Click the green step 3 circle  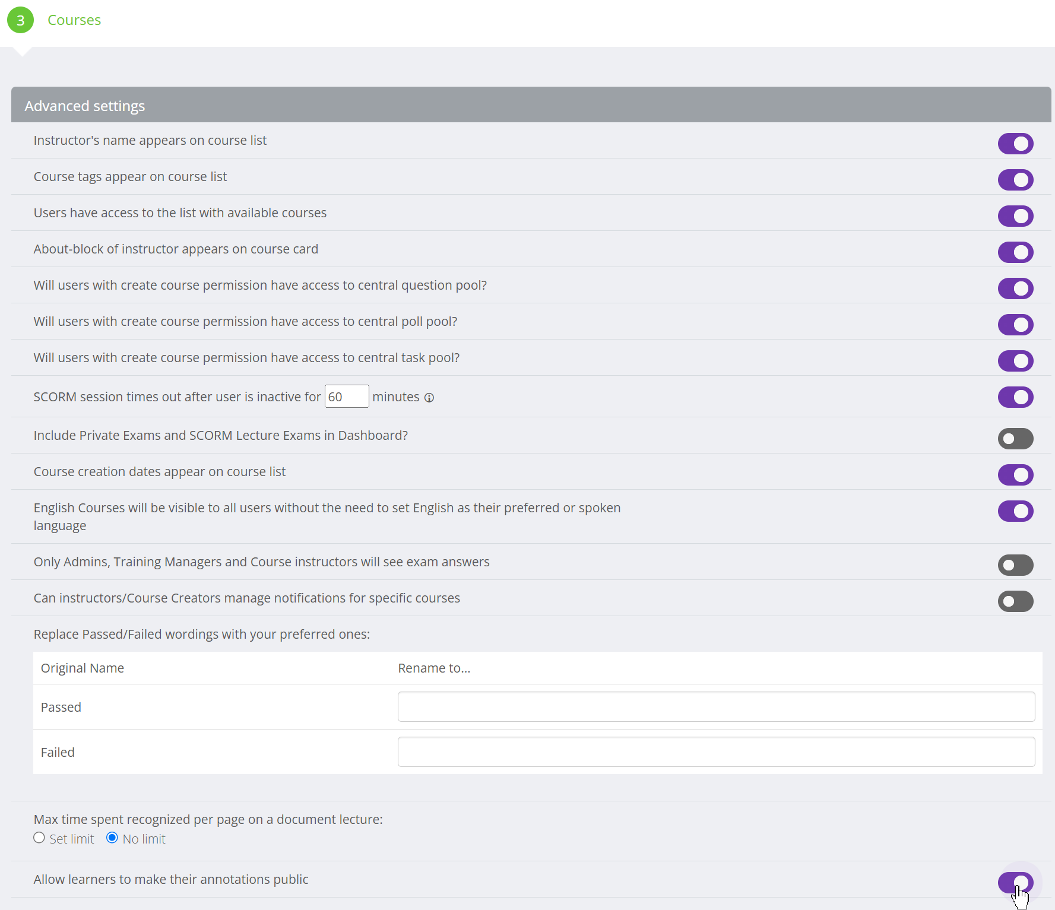(20, 20)
